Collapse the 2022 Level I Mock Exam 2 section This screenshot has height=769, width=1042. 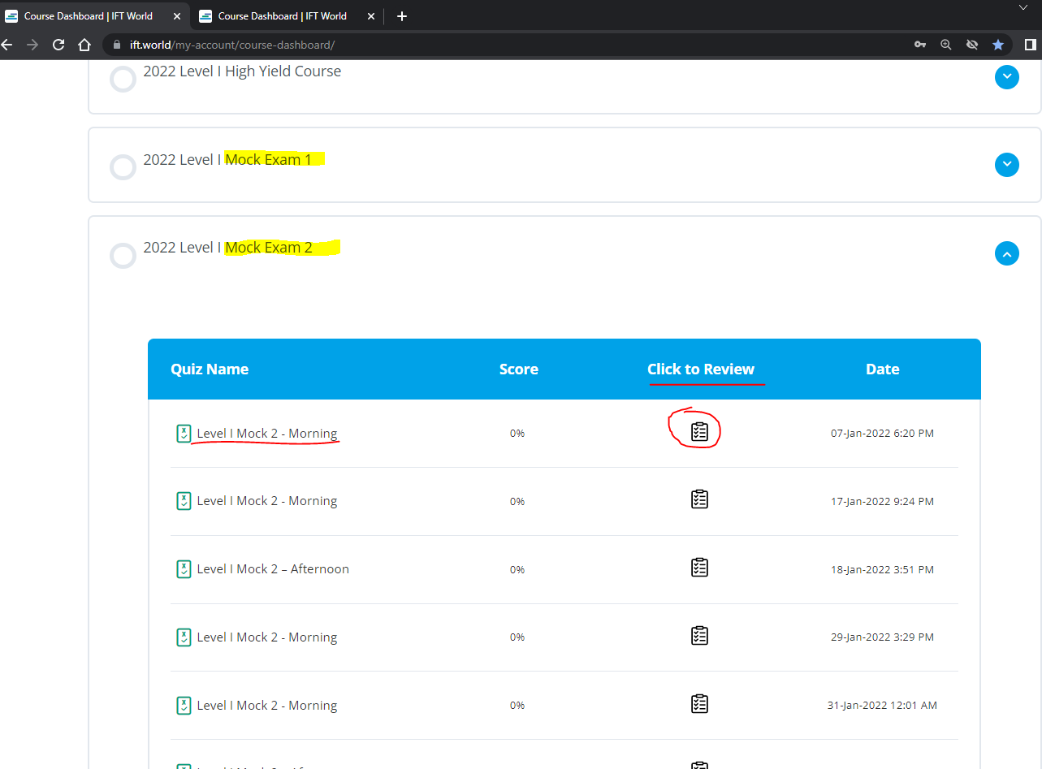(x=1007, y=254)
